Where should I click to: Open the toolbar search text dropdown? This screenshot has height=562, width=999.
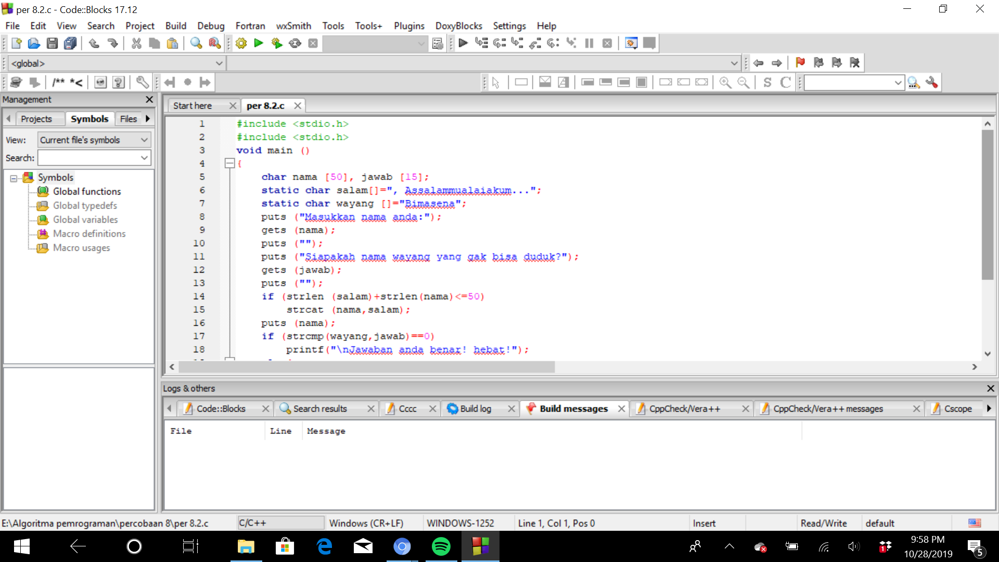pos(898,82)
